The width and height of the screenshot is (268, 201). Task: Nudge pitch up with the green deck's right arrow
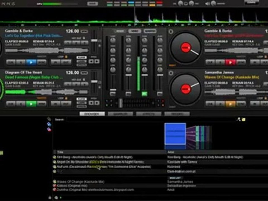coord(97,103)
